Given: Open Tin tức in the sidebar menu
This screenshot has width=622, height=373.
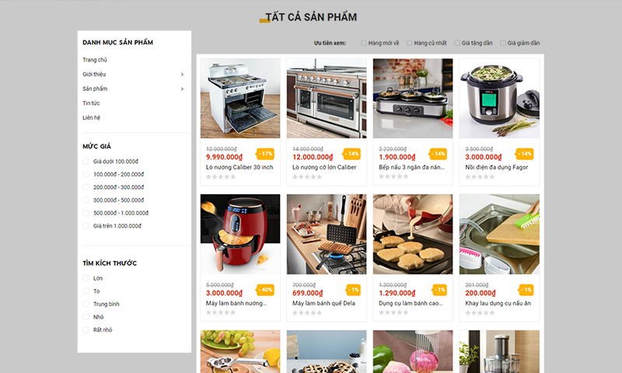Looking at the screenshot, I should 91,103.
